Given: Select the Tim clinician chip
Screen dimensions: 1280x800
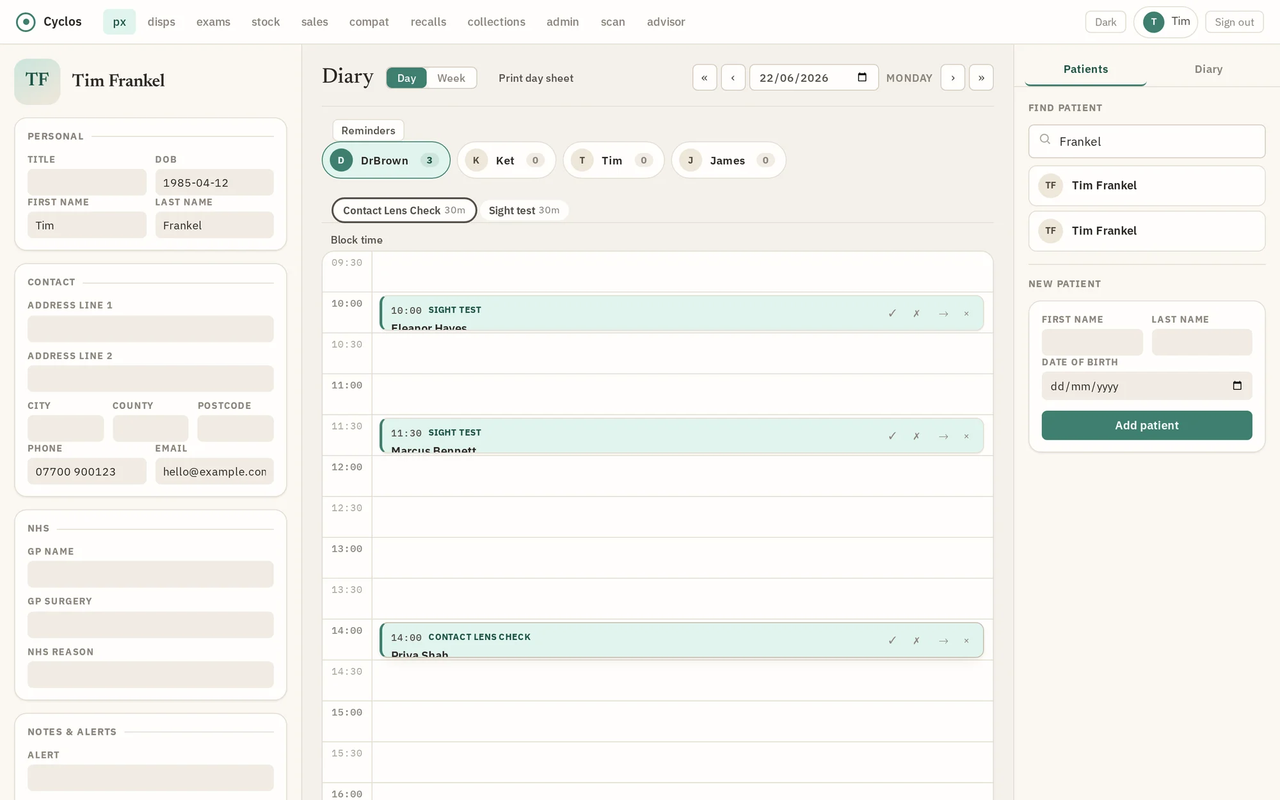Looking at the screenshot, I should pos(613,160).
